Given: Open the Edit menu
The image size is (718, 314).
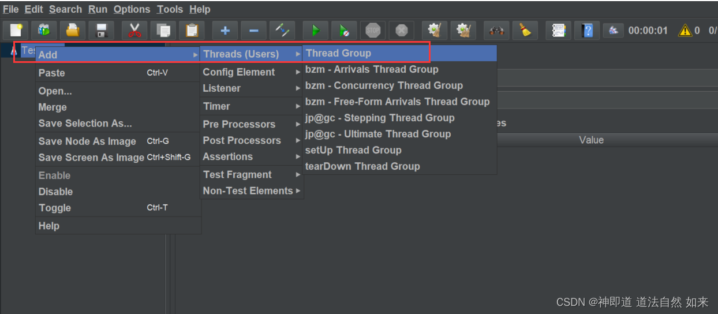Looking at the screenshot, I should click(x=34, y=9).
